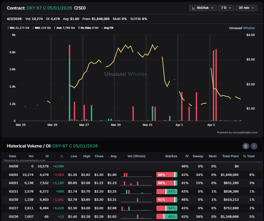Select the 03/31 date cell
The width and height of the screenshot is (264, 221).
coord(13,191)
